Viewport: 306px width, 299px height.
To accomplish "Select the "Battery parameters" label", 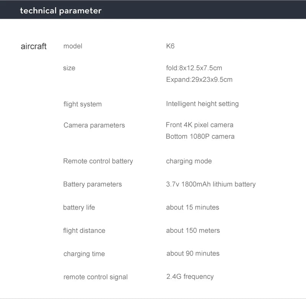I will tap(93, 184).
